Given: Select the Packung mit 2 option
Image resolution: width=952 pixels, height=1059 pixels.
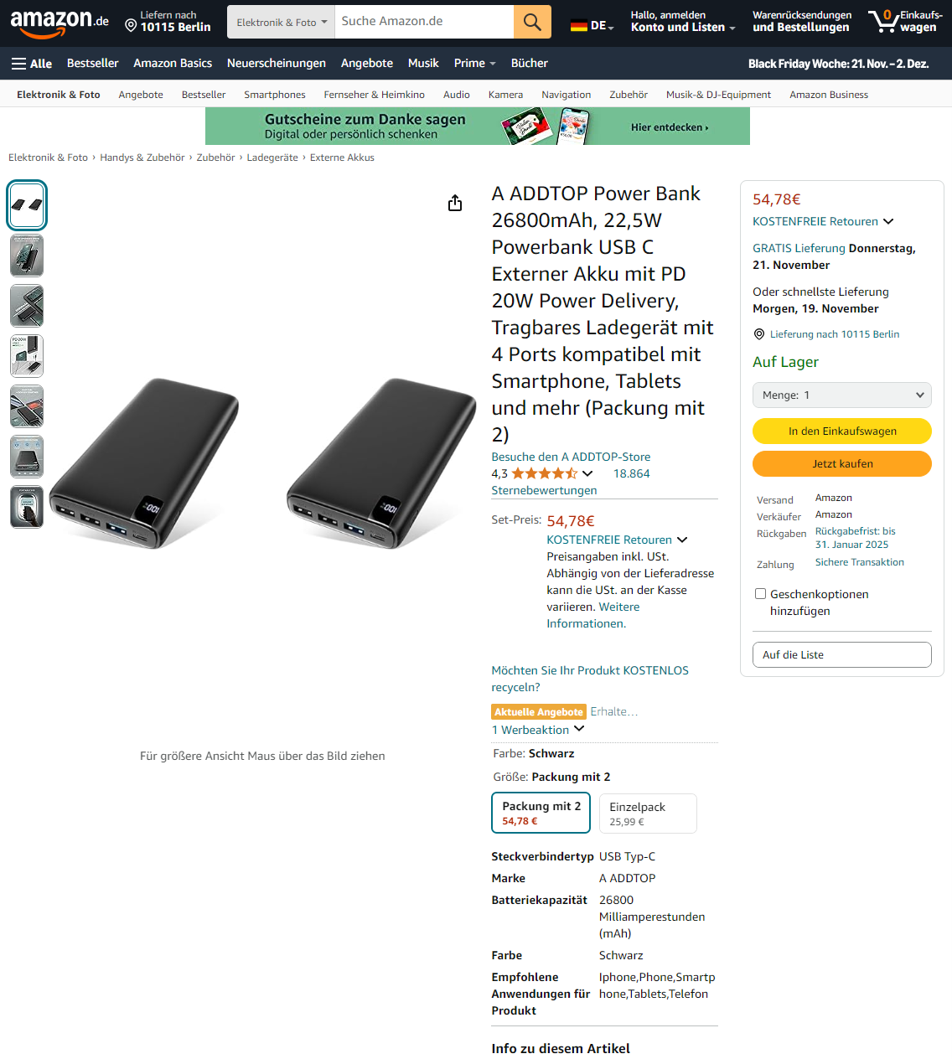Looking at the screenshot, I should pyautogui.click(x=541, y=813).
